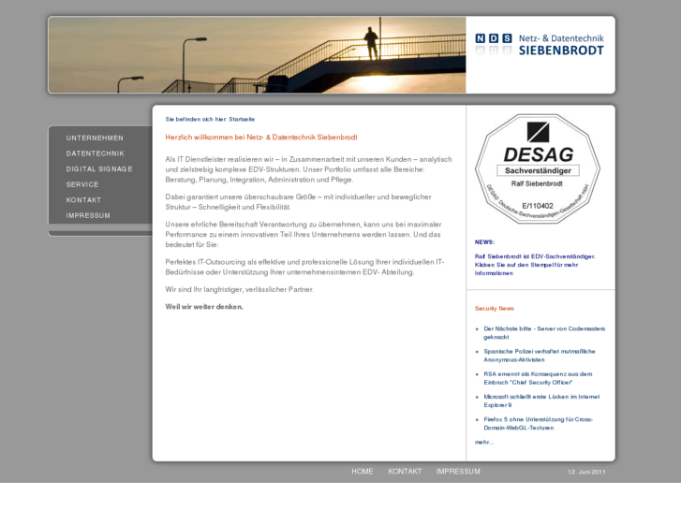Click 'Weil wir weiter denken.' text
The height and width of the screenshot is (510, 681).
[204, 307]
